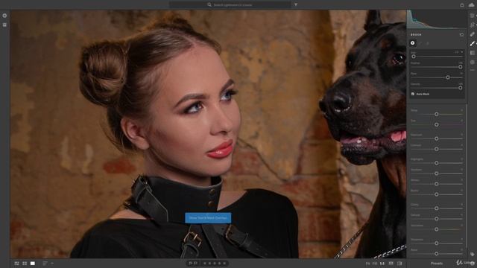
Task: Open the Edit panel icon at top right
Action: (x=472, y=16)
